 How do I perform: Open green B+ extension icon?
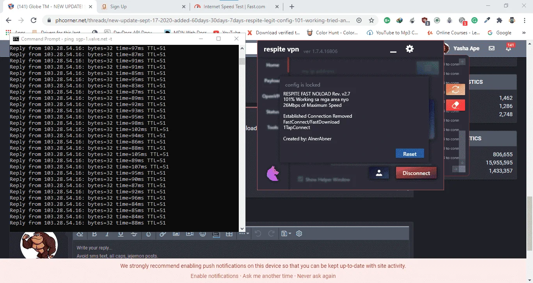point(387,20)
